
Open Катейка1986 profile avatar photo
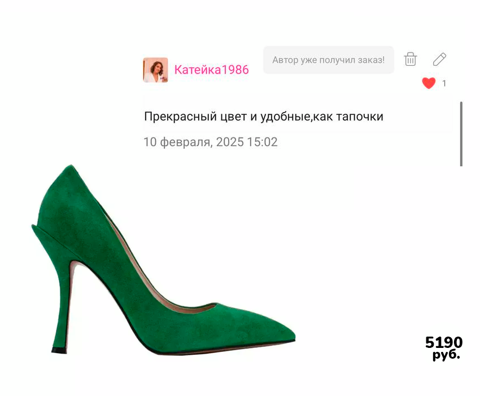(155, 70)
